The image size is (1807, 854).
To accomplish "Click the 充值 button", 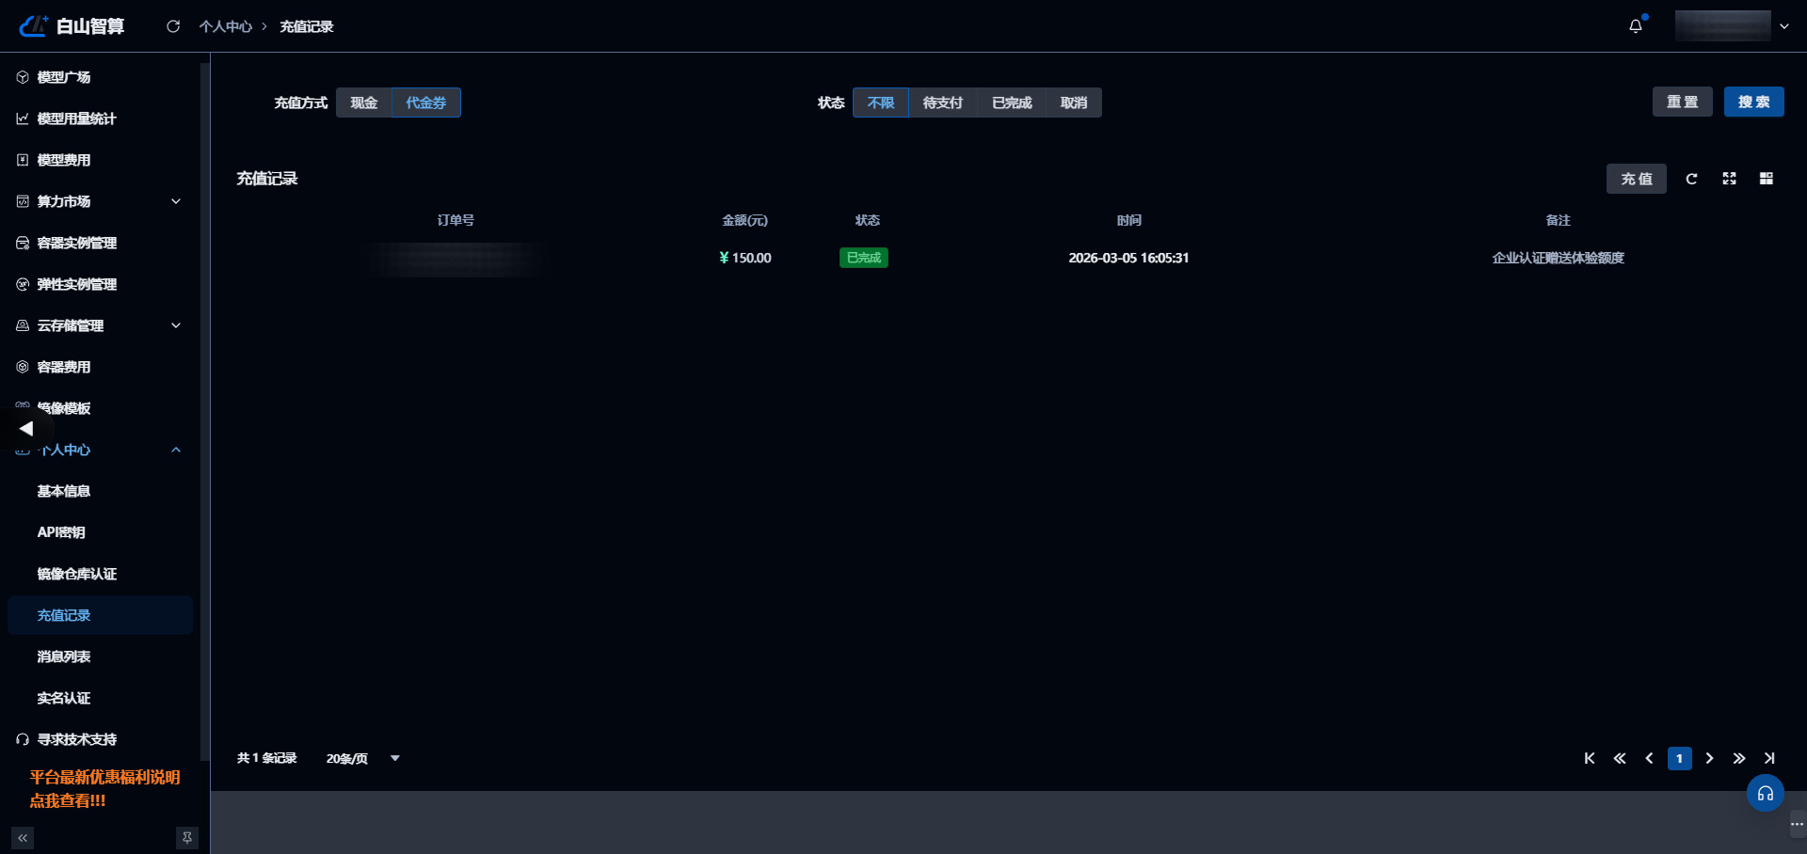I will (x=1636, y=179).
